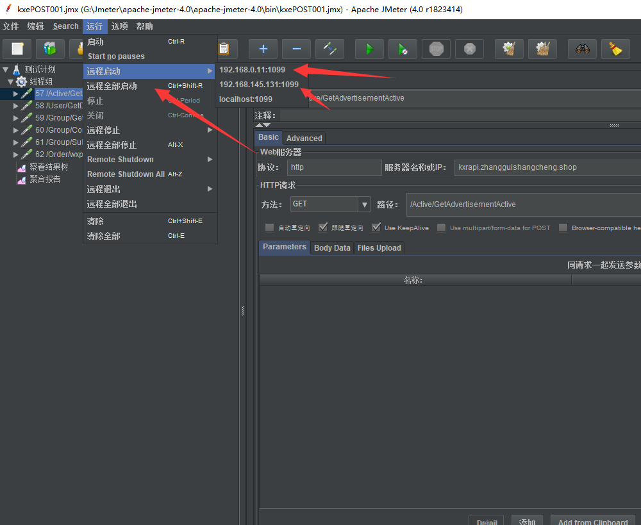Image resolution: width=641 pixels, height=525 pixels.
Task: Click the Start no pauses icon
Action: (403, 49)
